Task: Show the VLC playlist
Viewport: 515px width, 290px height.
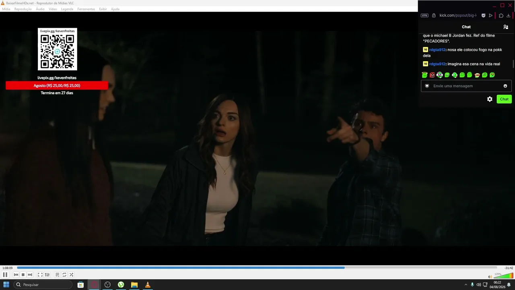Action: pyautogui.click(x=58, y=275)
